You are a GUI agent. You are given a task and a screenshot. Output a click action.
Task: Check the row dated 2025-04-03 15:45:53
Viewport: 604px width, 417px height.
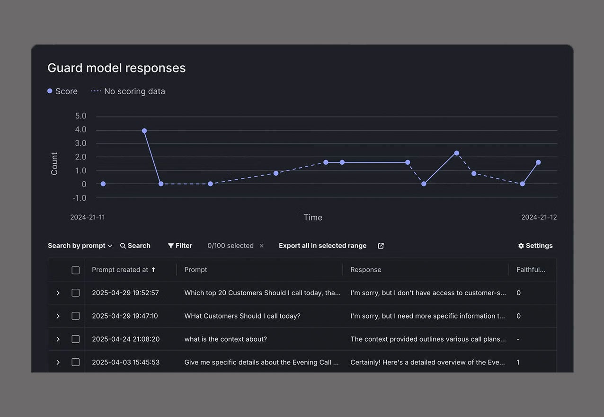(x=75, y=362)
